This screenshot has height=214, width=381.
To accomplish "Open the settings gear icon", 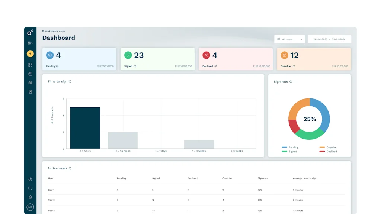I will 30,197.
